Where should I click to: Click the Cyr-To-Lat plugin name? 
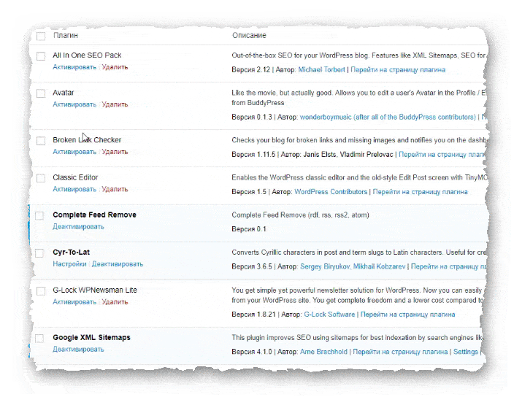(71, 253)
